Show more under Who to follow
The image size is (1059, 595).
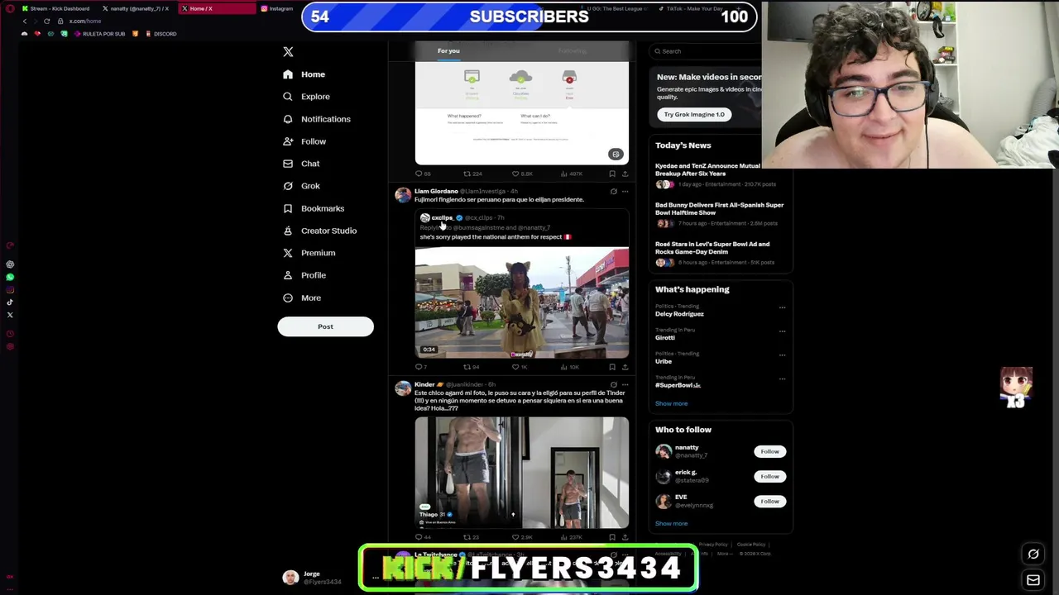[x=671, y=523]
